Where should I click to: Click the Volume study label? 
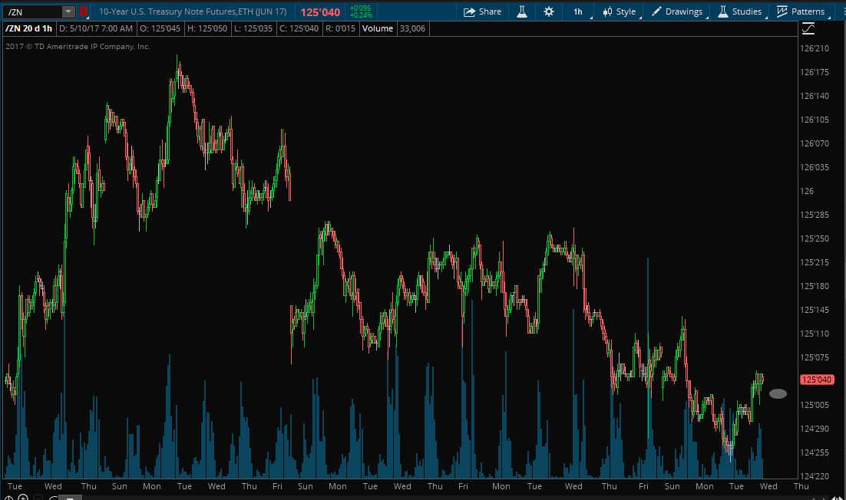(x=378, y=28)
